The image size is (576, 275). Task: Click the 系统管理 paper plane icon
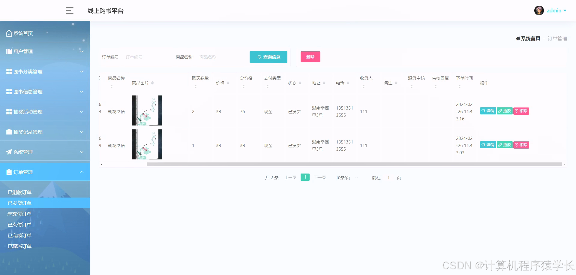click(x=9, y=152)
